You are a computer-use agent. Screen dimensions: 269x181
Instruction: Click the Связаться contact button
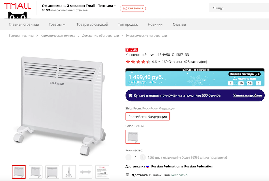pos(133,8)
